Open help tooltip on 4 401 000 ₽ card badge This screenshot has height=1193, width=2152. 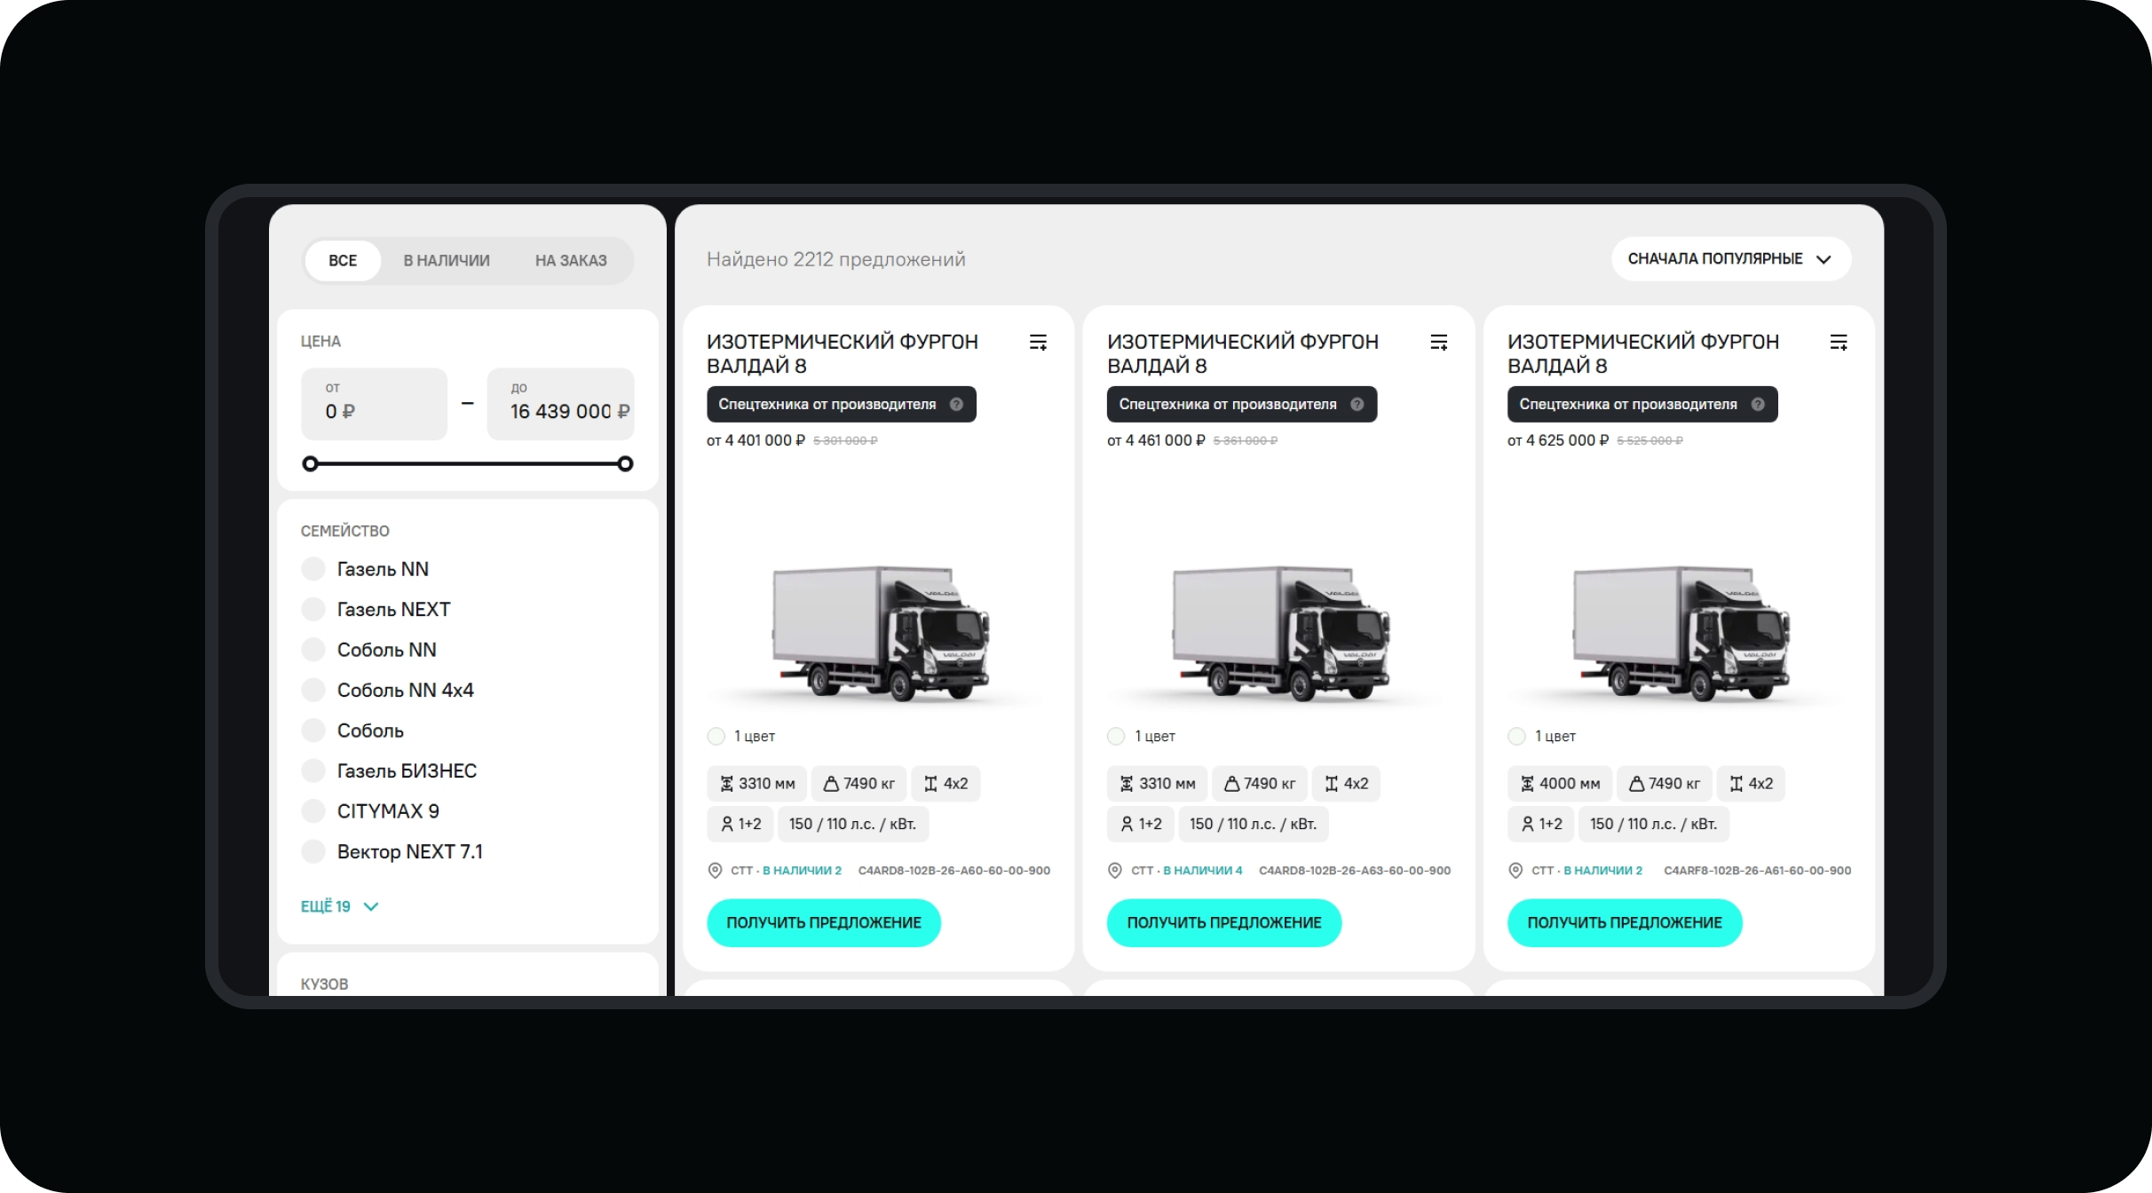pos(956,405)
